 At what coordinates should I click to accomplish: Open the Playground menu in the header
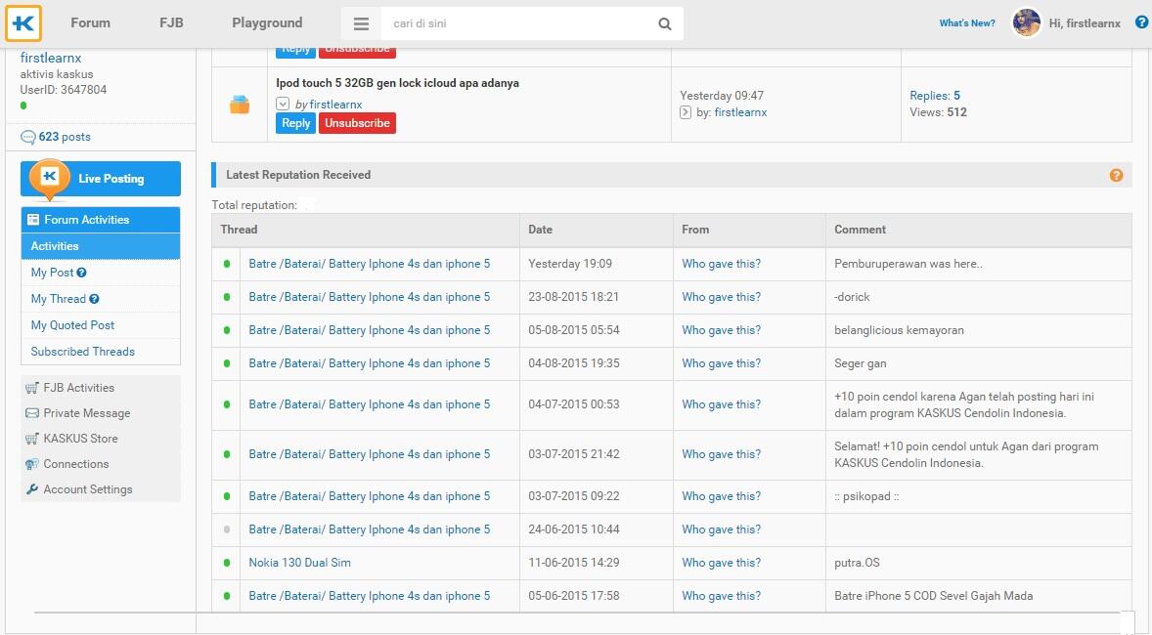[x=267, y=22]
